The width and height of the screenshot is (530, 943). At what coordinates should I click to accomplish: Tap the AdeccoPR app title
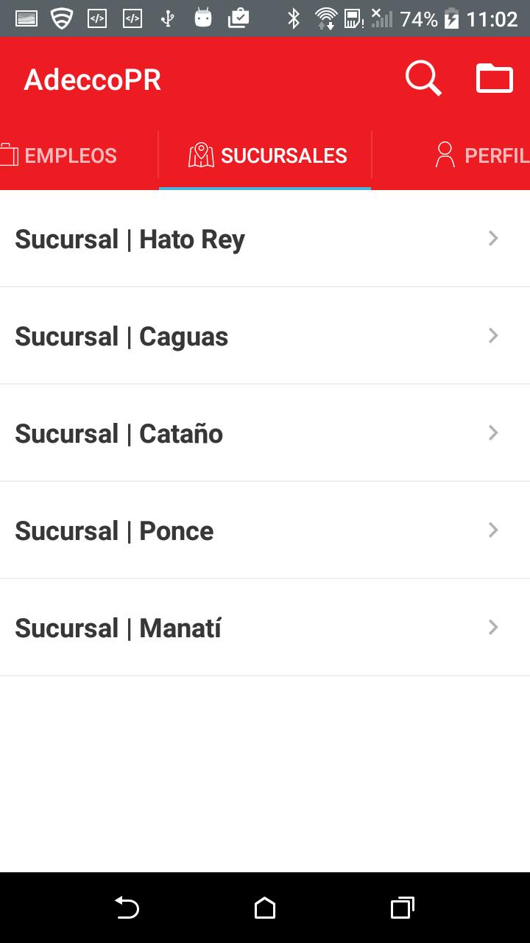(93, 80)
